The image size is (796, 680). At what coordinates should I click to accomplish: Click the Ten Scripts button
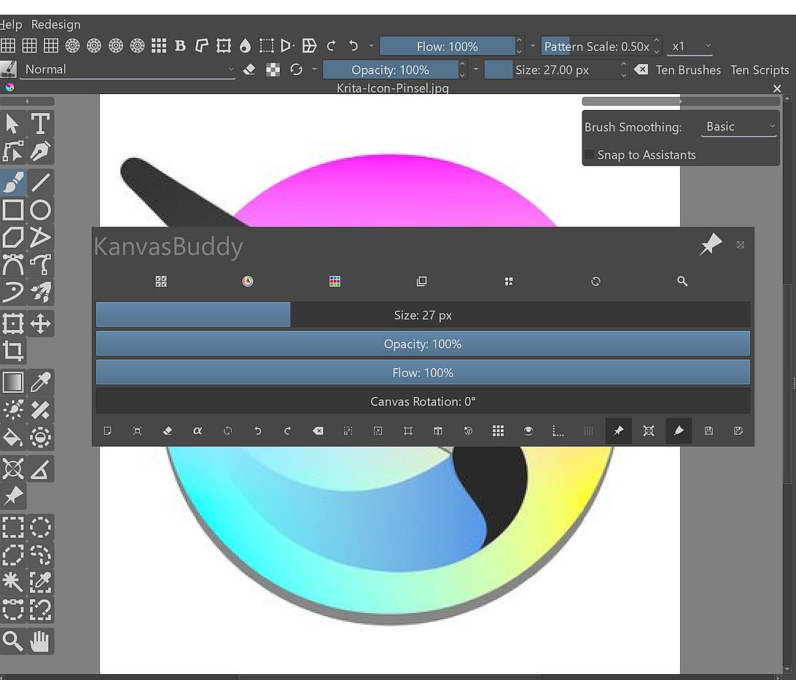click(x=759, y=70)
